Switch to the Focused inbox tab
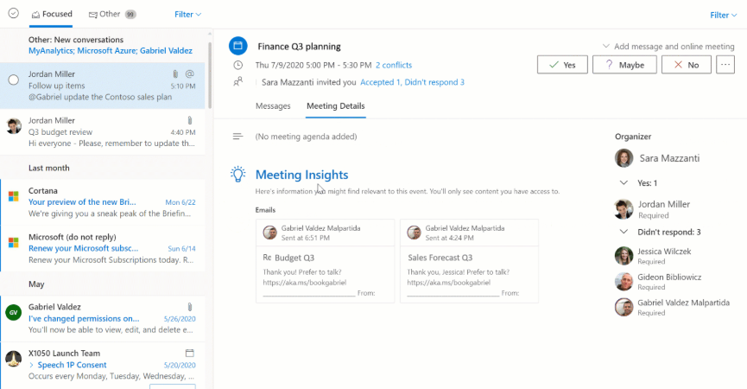Screen dimensions: 747x389 tap(52, 15)
